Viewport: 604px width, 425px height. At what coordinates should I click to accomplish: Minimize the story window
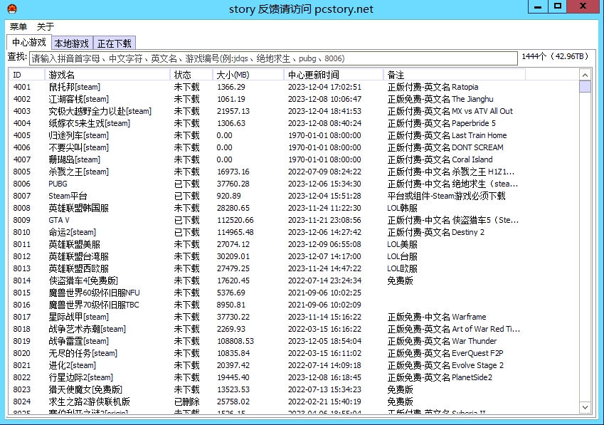(x=538, y=7)
